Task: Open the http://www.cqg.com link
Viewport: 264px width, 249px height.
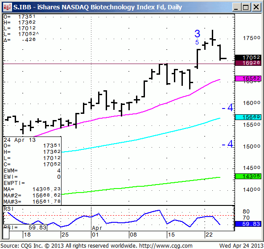Action: [166, 246]
